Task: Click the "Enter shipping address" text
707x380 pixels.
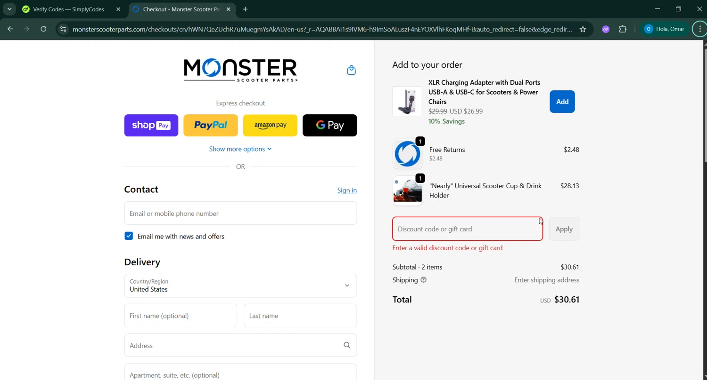Action: 547,280
